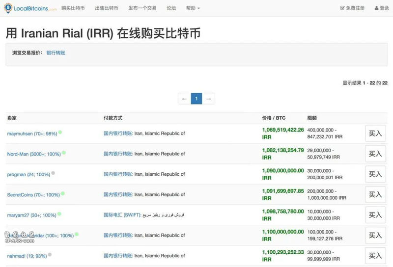Open 国内银行转账 link in SecretCoins row
The width and height of the screenshot is (393, 267).
coord(118,195)
